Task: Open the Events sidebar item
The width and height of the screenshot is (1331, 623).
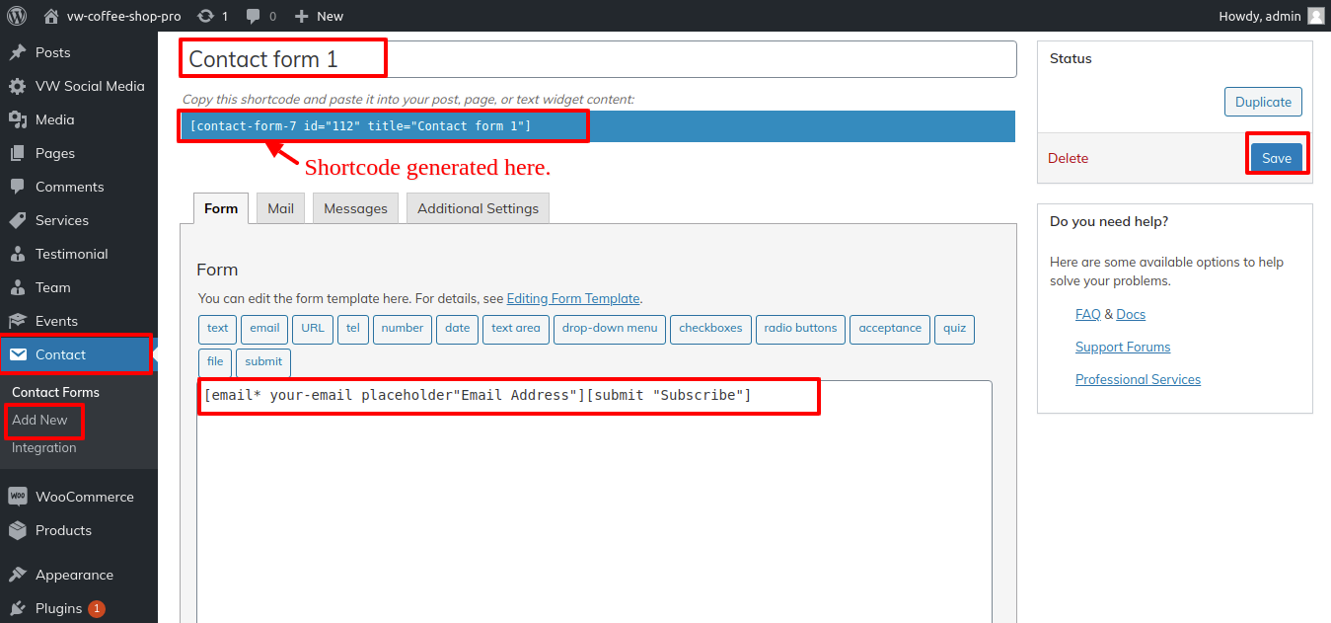Action: click(x=56, y=321)
